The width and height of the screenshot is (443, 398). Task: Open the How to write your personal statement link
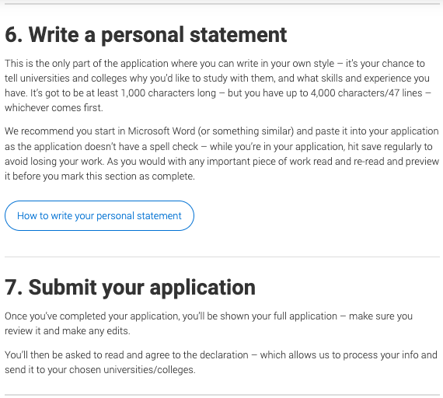tap(99, 215)
